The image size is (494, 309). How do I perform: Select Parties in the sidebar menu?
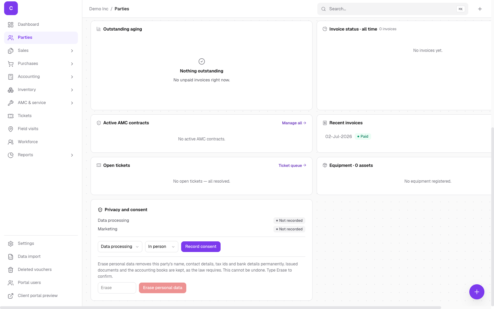[x=41, y=37]
